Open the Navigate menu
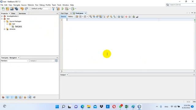196x110 pixels. point(17,5)
